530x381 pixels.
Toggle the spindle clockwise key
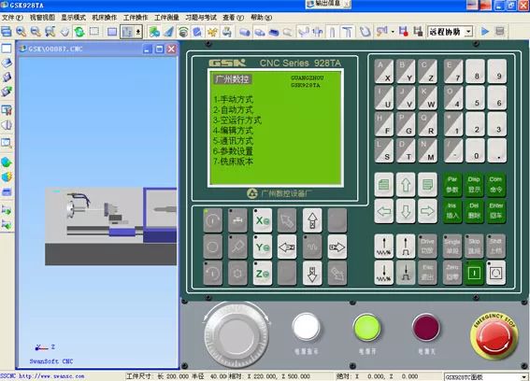point(212,220)
